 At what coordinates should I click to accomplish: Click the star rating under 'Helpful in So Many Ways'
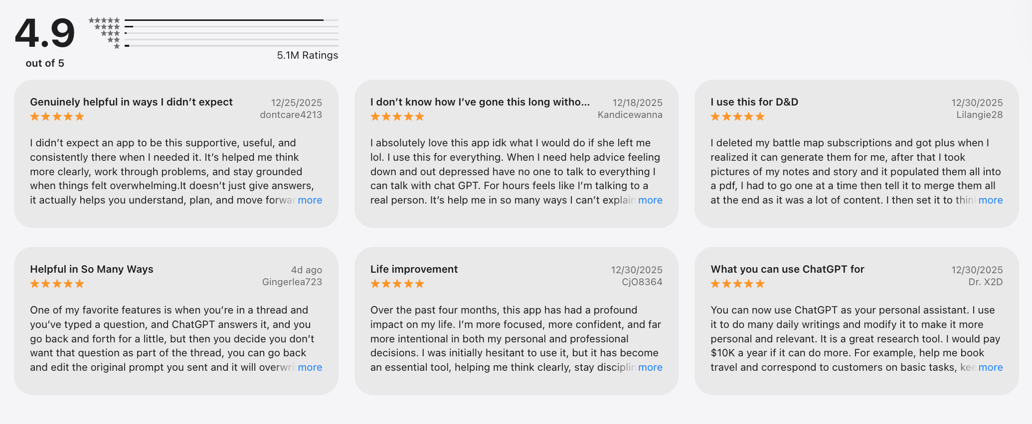coord(56,283)
